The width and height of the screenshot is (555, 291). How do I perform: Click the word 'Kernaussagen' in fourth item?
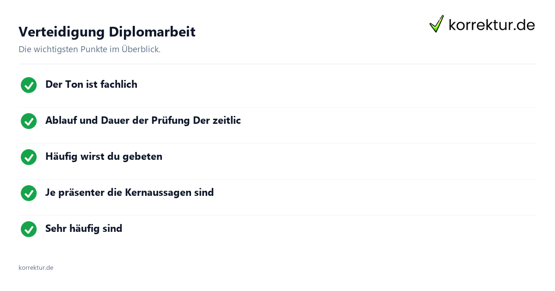(x=160, y=193)
